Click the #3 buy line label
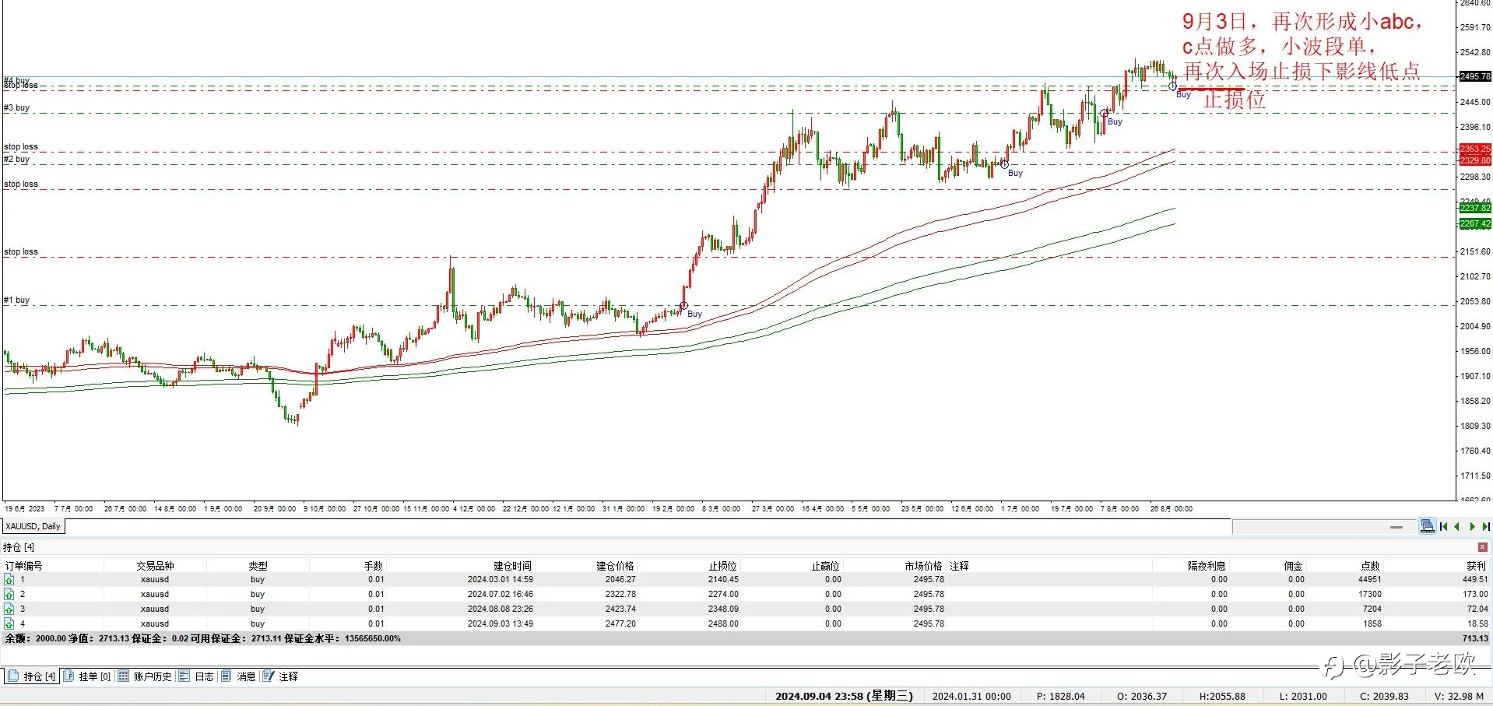 (16, 107)
